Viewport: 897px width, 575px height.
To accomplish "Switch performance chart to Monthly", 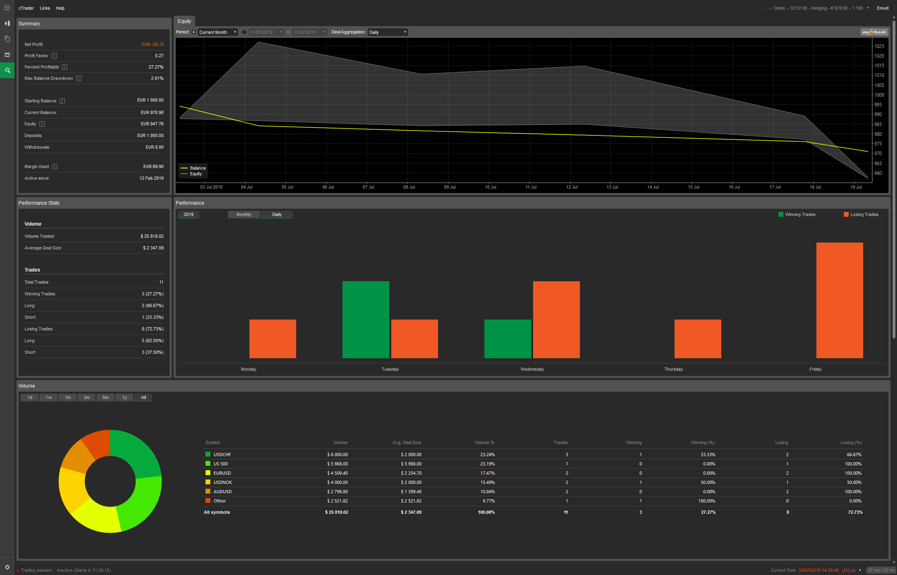I will tap(244, 215).
